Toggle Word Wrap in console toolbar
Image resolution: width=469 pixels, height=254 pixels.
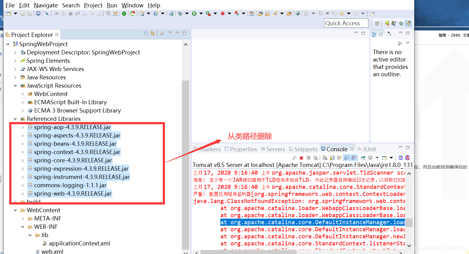point(339,158)
